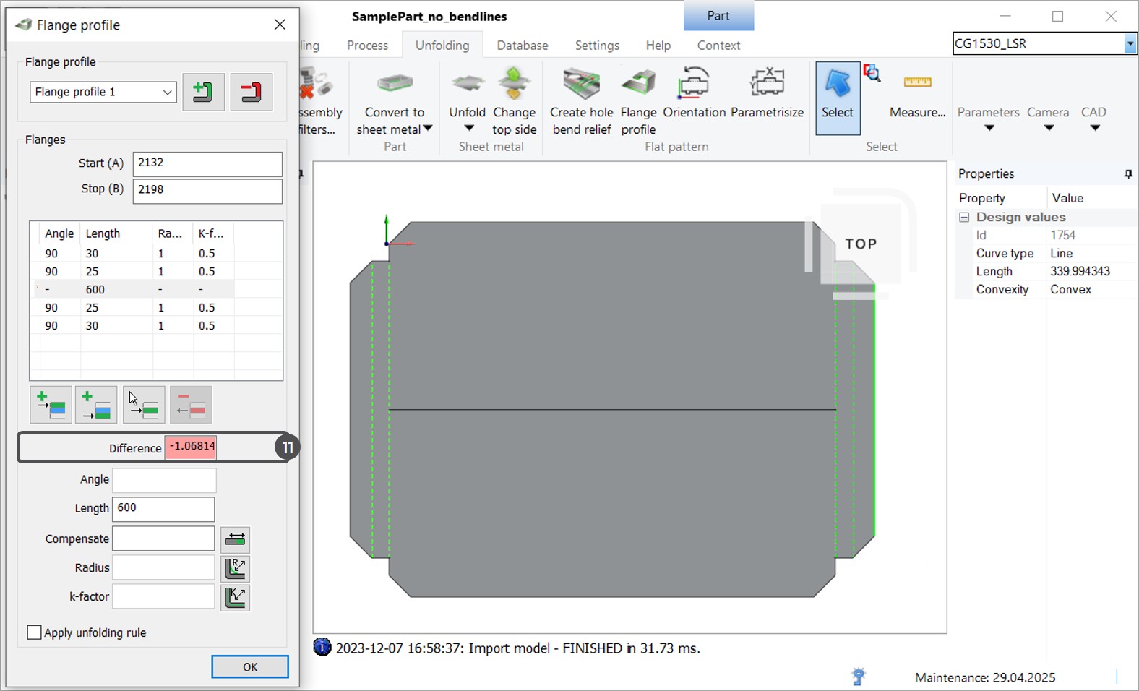Open the CG1530_LSR machine dropdown
The height and width of the screenshot is (691, 1139).
1130,44
